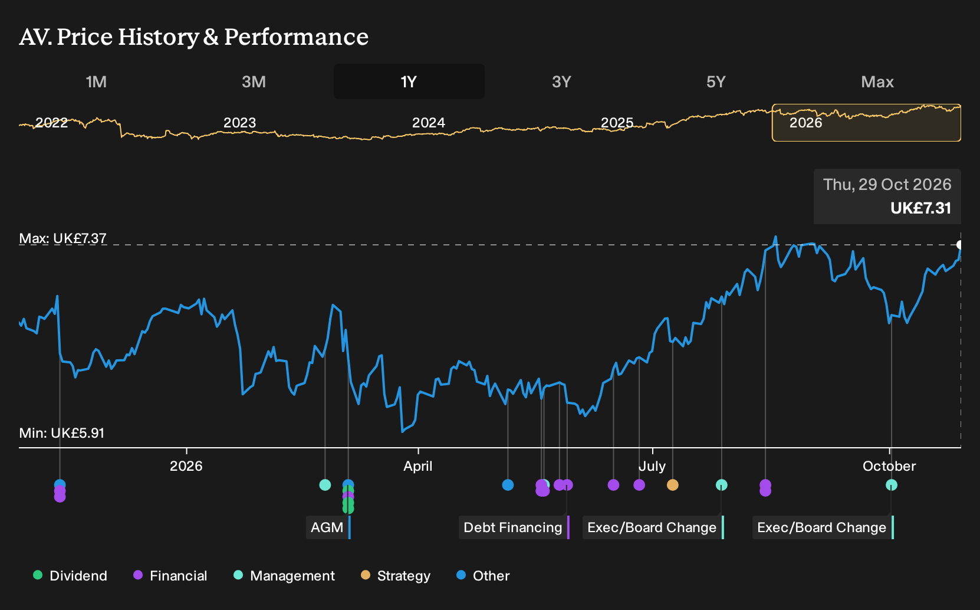
Task: Open the Debt Financing event label
Action: 514,527
